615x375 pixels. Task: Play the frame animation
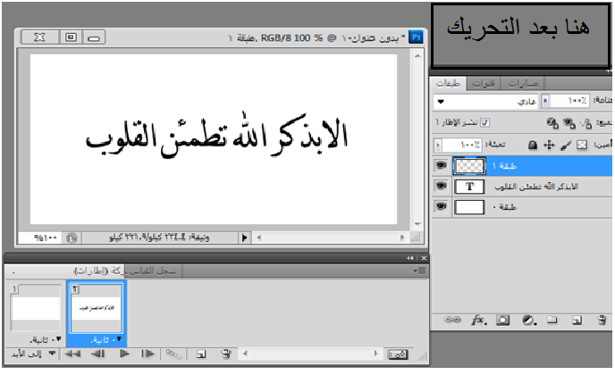(x=124, y=354)
